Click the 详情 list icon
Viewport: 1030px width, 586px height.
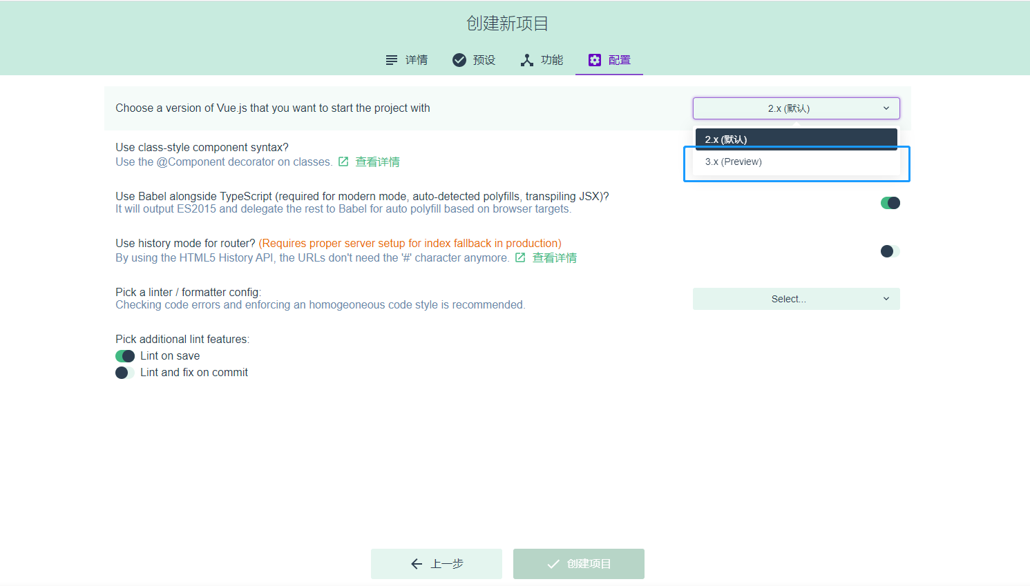click(390, 60)
